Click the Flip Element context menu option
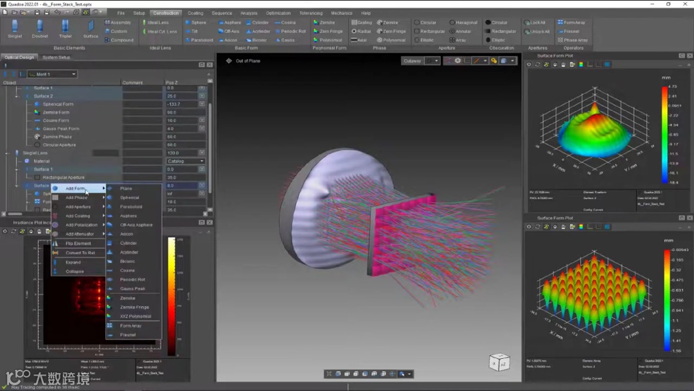This screenshot has height=391, width=694. pos(78,243)
